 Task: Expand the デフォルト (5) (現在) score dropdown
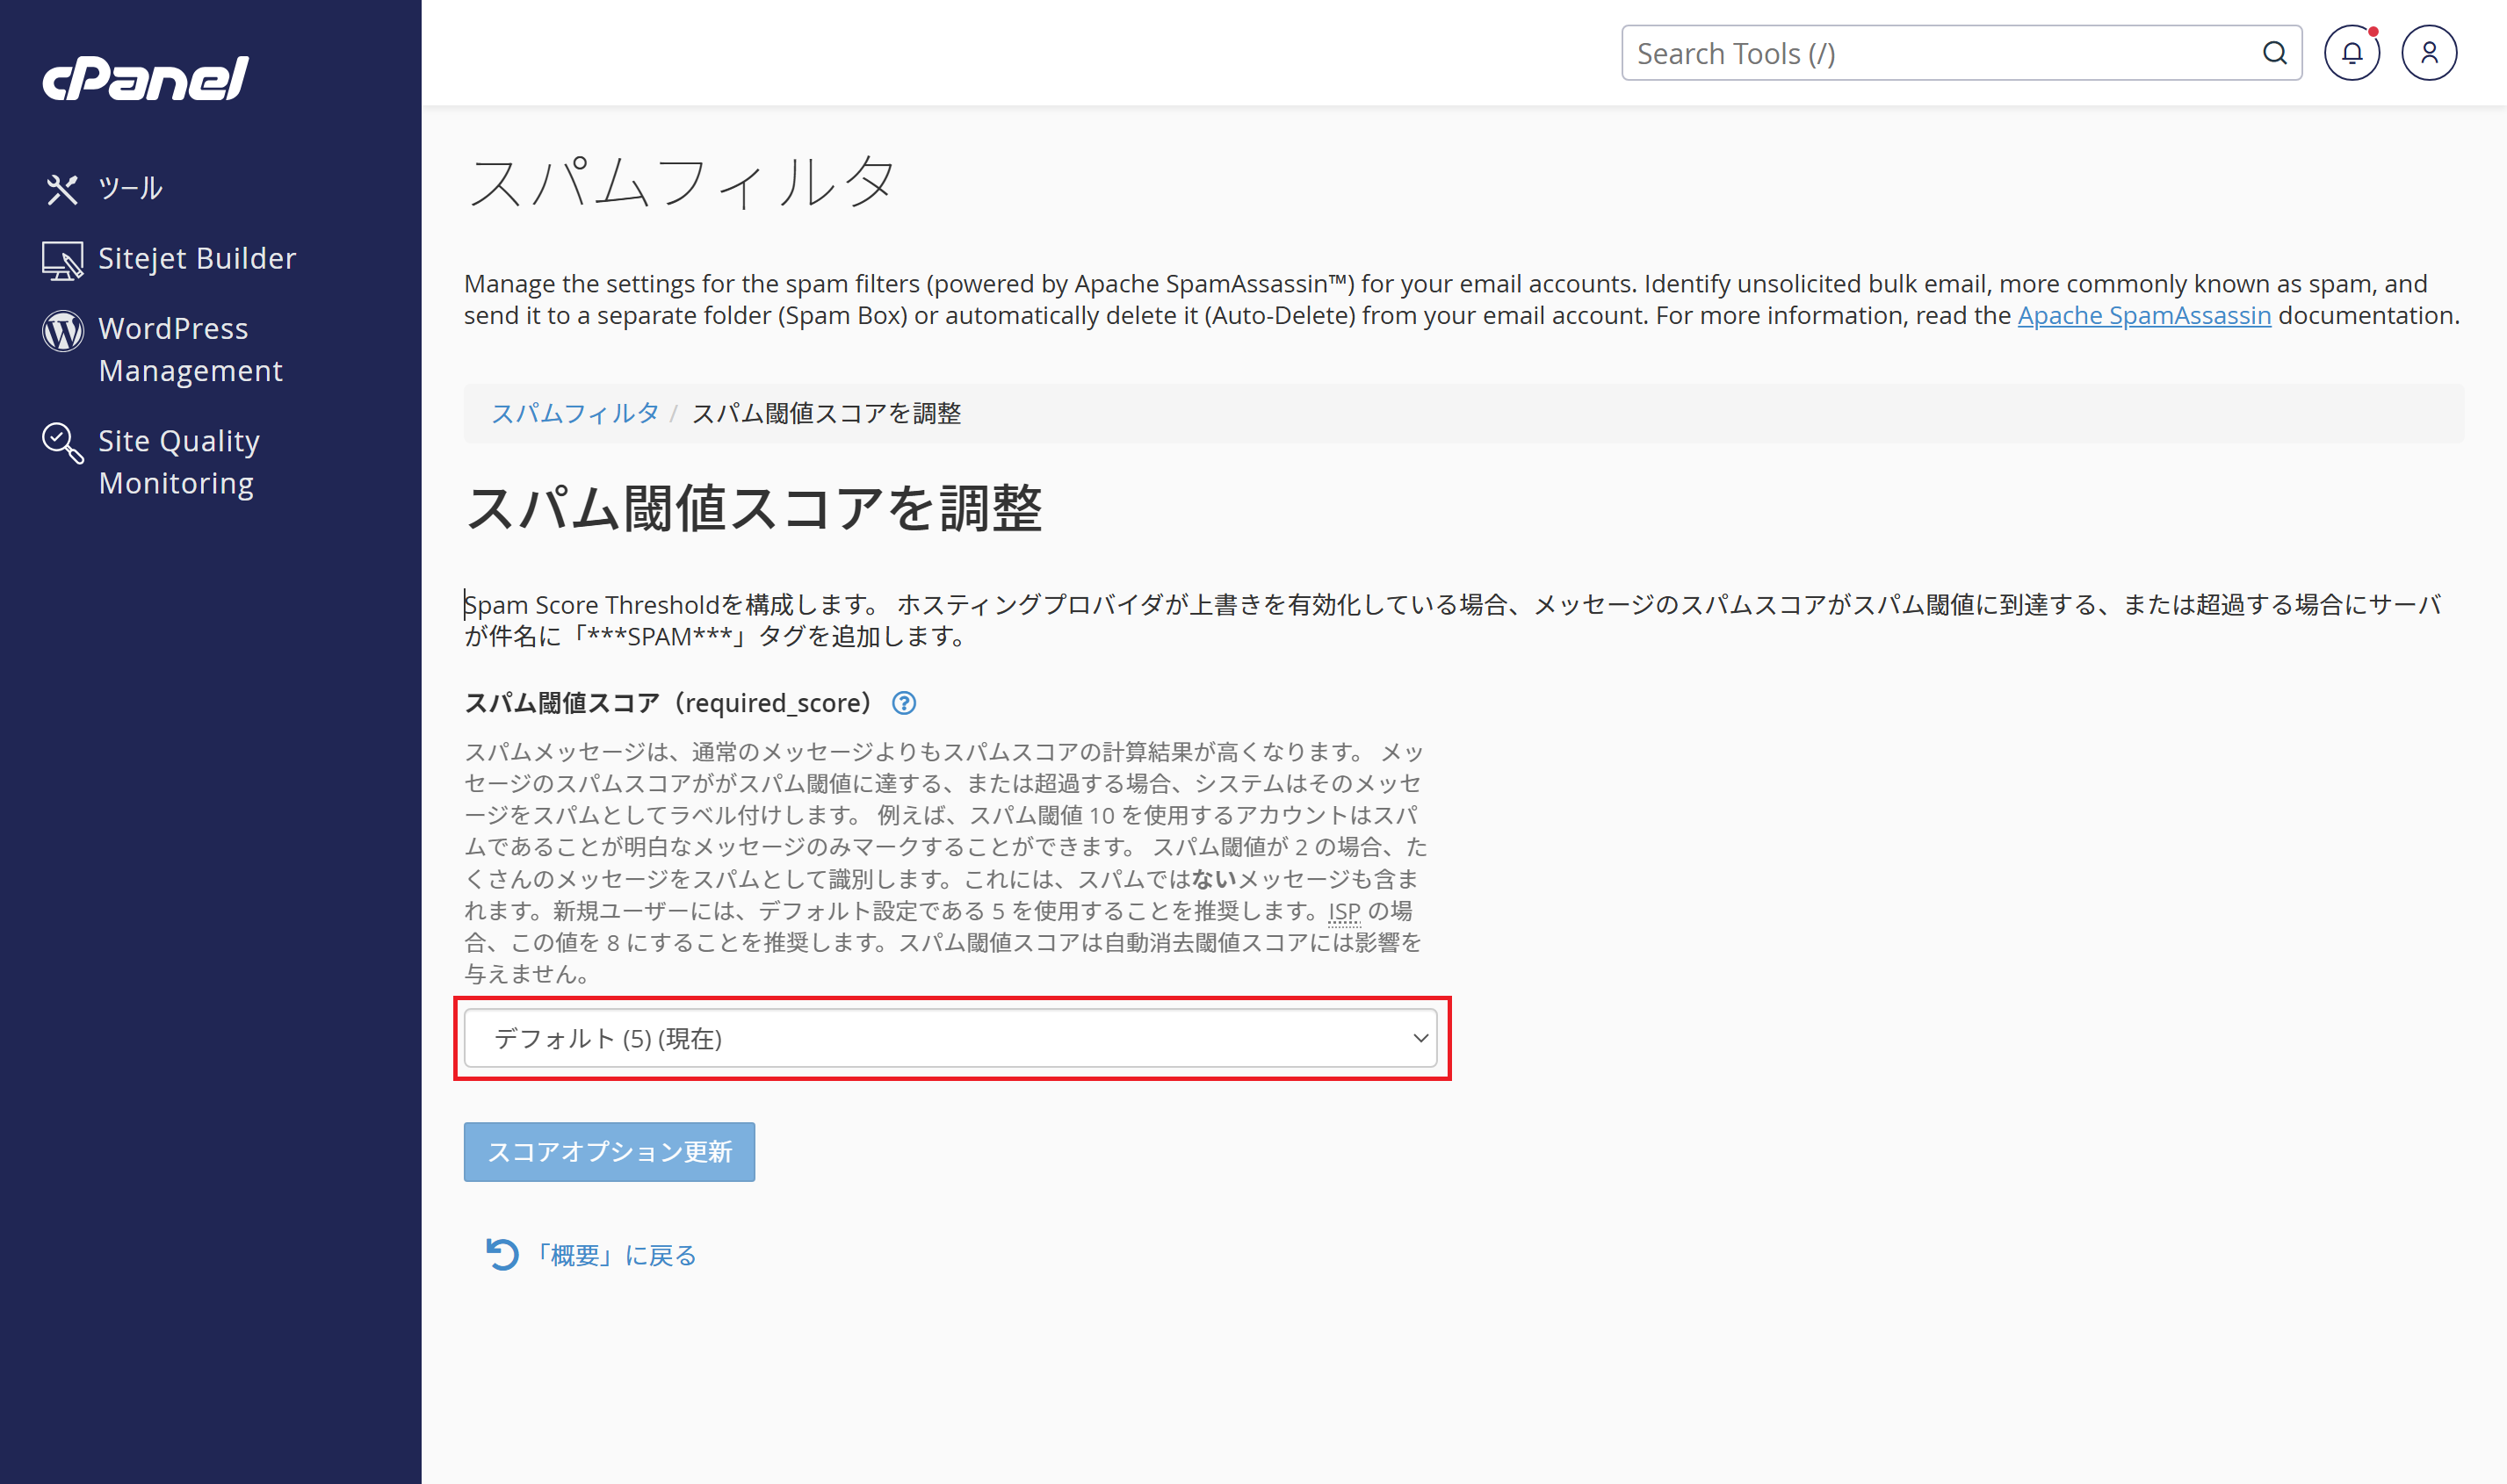[x=950, y=1038]
